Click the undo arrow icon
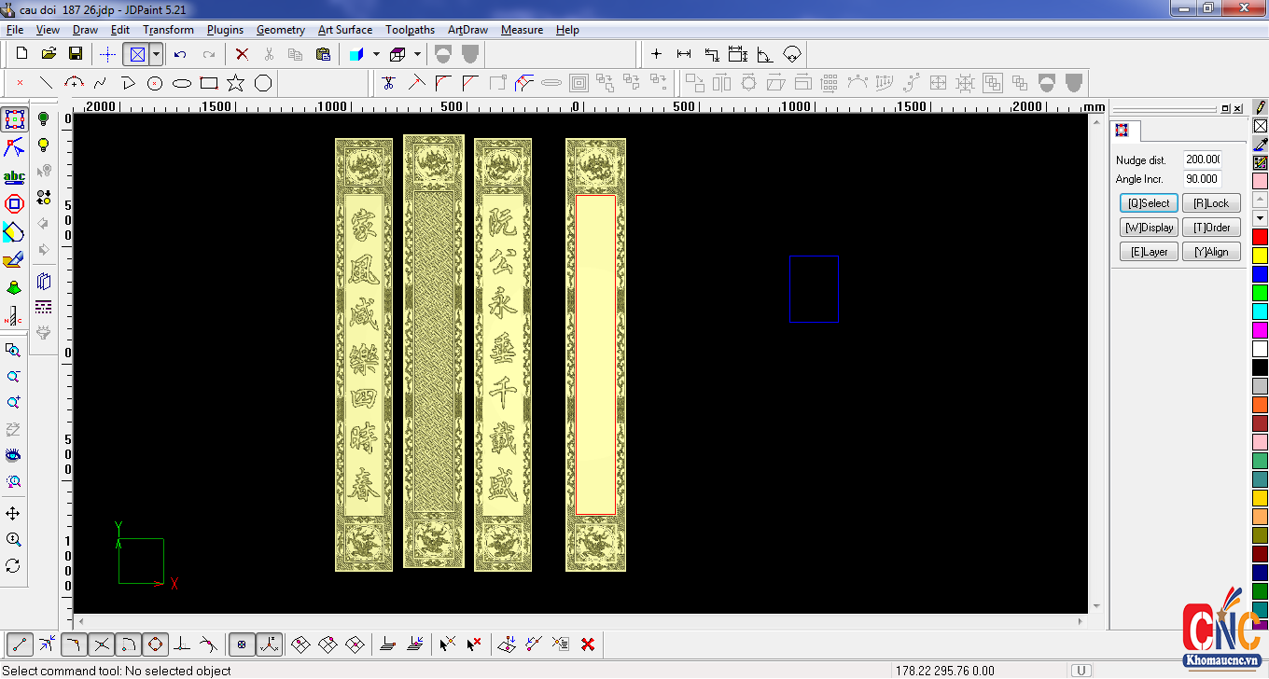 pos(180,54)
